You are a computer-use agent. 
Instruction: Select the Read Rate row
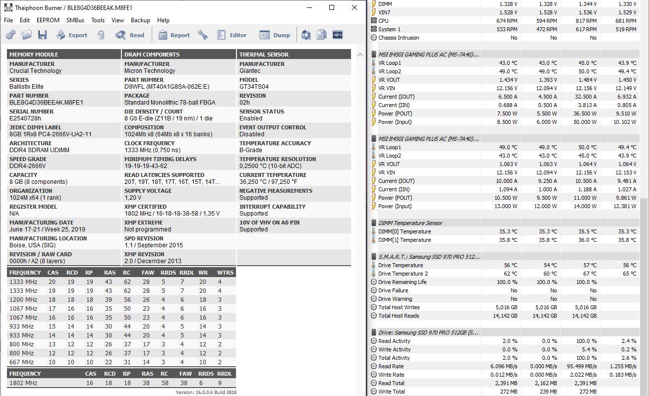point(505,366)
